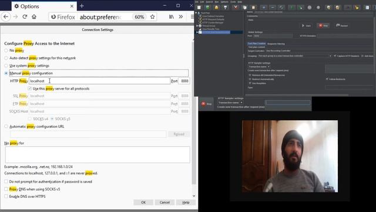Screen dimensions: 376x212
Task: Go back using Firefox back arrow
Action: (6, 17)
